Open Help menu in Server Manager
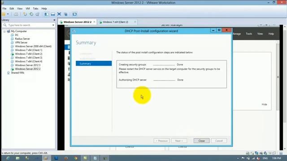The height and width of the screenshot is (161, 287). (x=271, y=34)
